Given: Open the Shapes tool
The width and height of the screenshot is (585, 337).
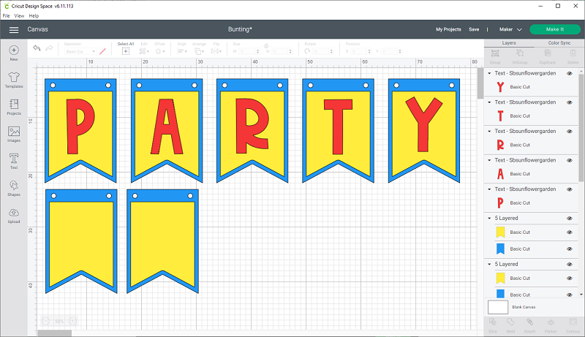Looking at the screenshot, I should pyautogui.click(x=13, y=189).
